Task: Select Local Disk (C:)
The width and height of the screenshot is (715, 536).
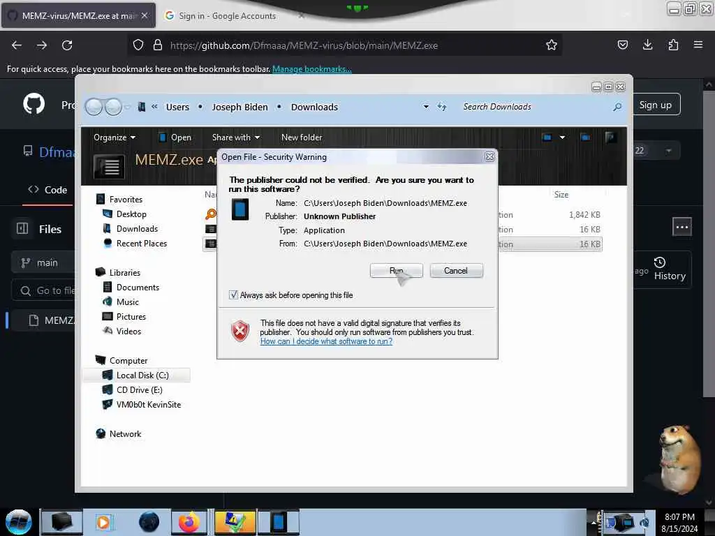Action: 136,375
